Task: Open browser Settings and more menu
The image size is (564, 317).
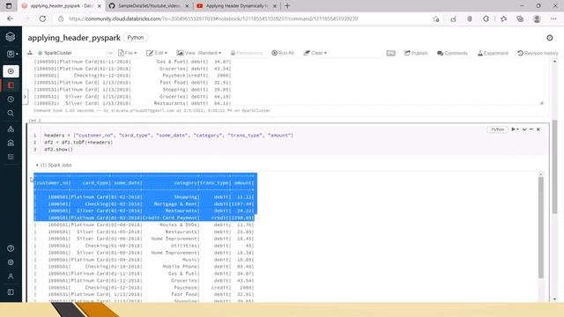Action: pos(553,19)
